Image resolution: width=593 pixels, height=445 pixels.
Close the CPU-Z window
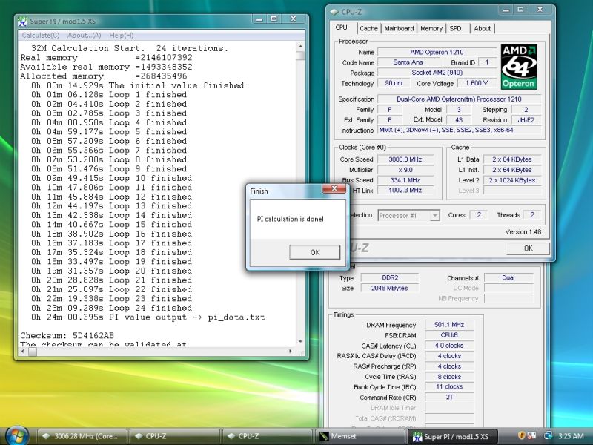(x=540, y=10)
